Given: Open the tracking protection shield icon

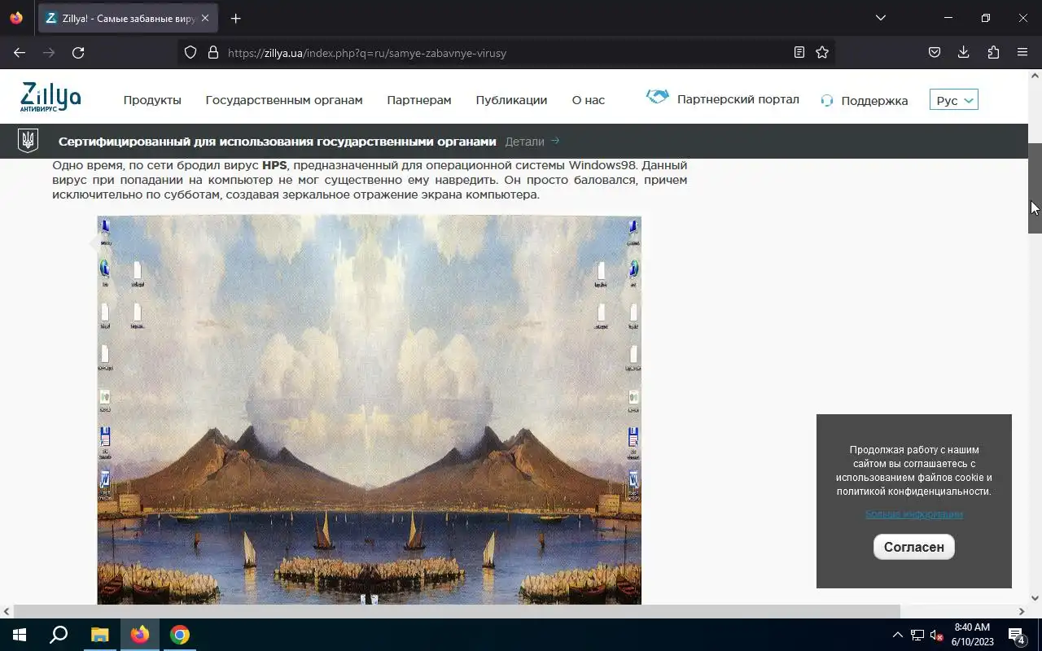Looking at the screenshot, I should point(190,52).
